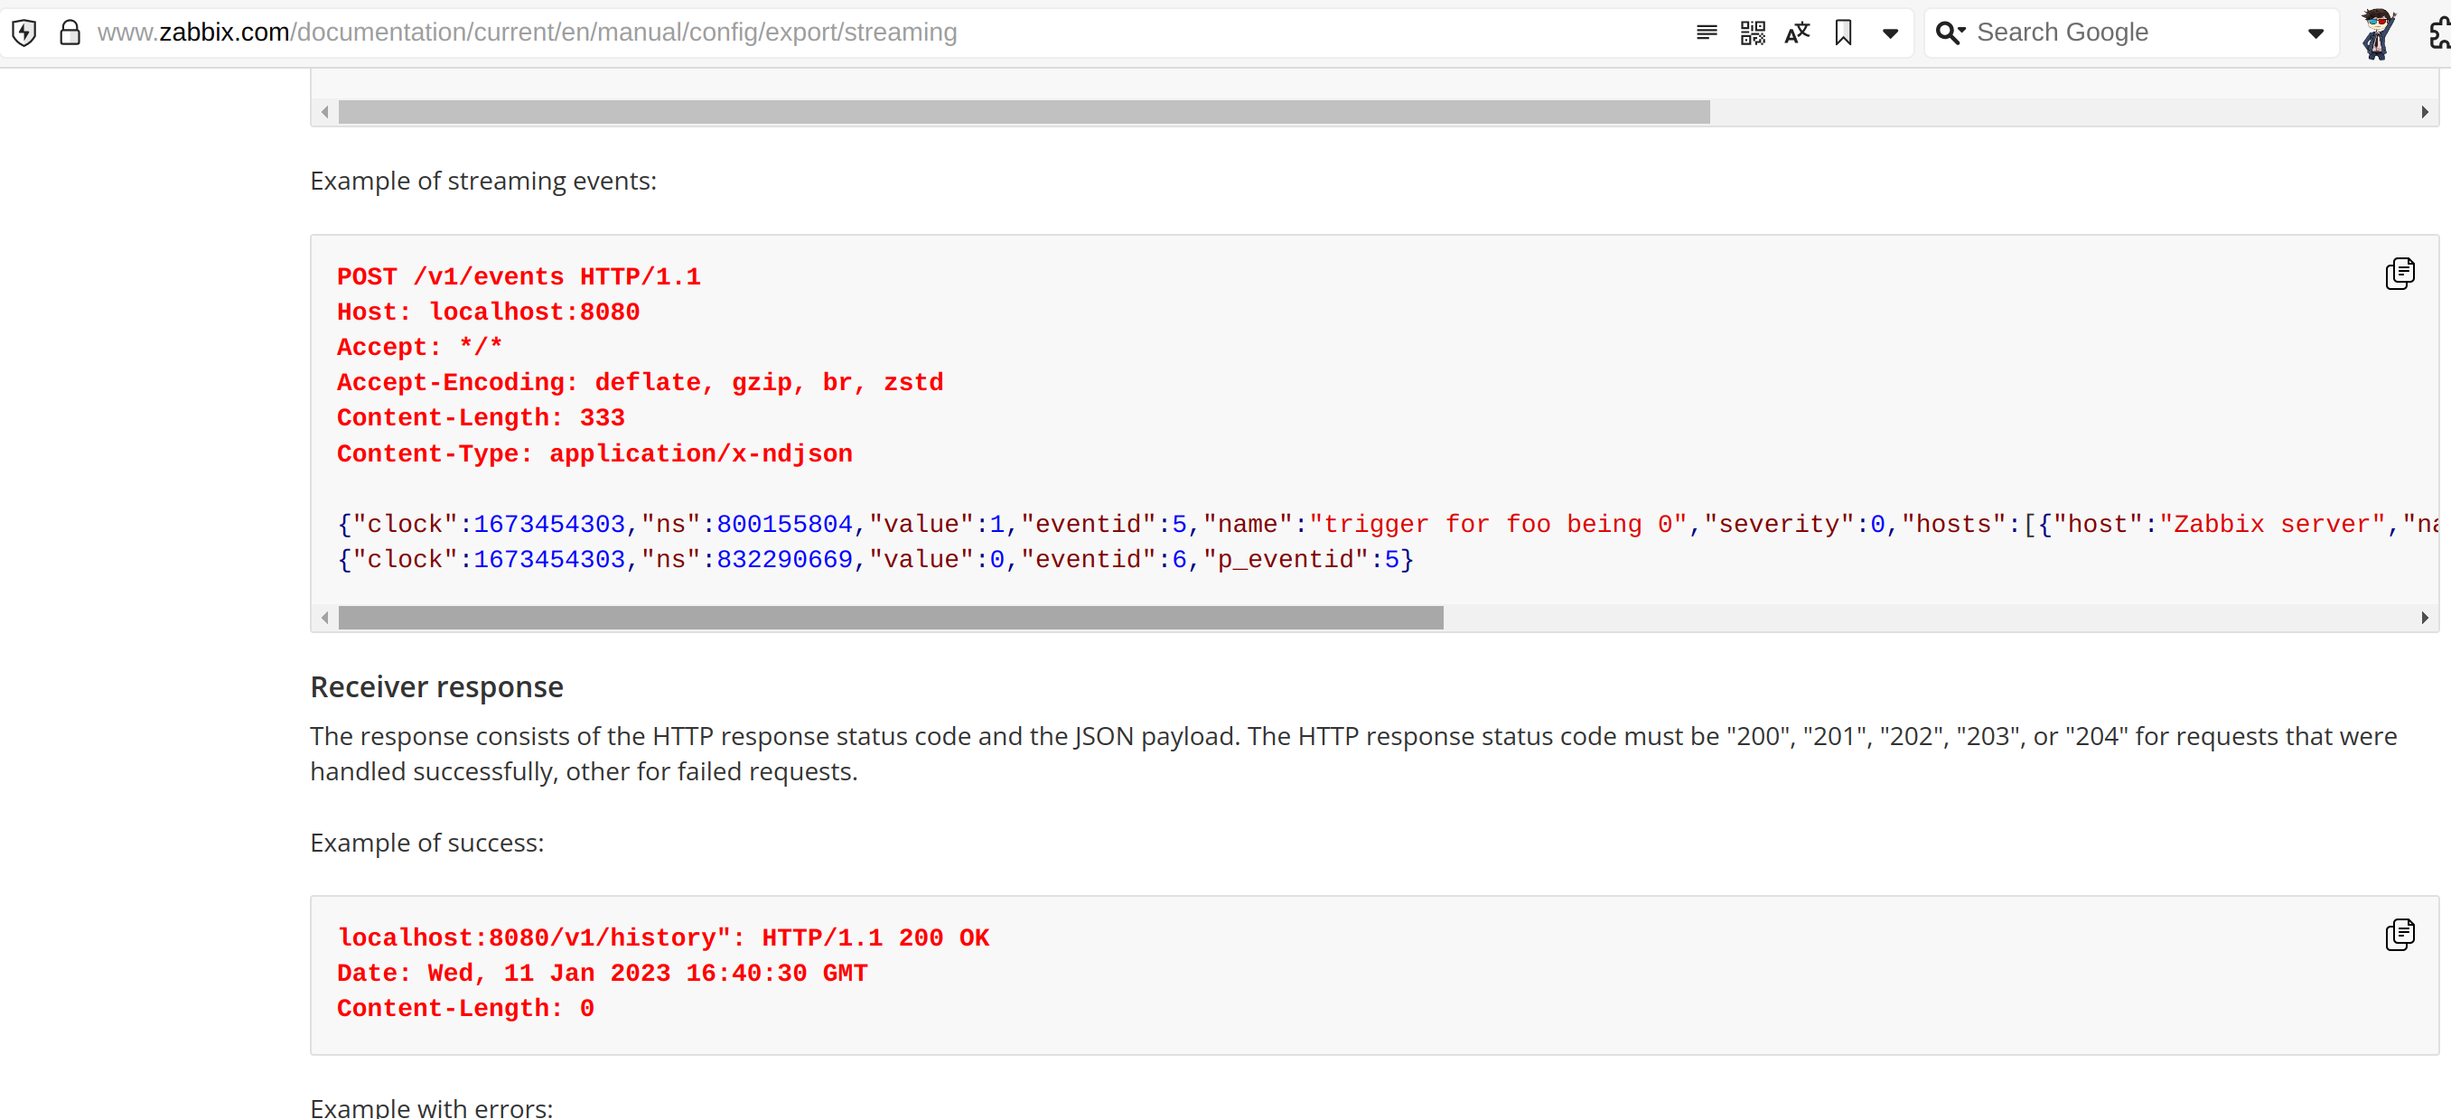2451x1119 pixels.
Task: Click the "Content-Type: application/x-ndjson" line
Action: [594, 454]
